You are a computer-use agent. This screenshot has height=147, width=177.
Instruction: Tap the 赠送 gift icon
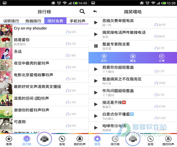[133, 58]
